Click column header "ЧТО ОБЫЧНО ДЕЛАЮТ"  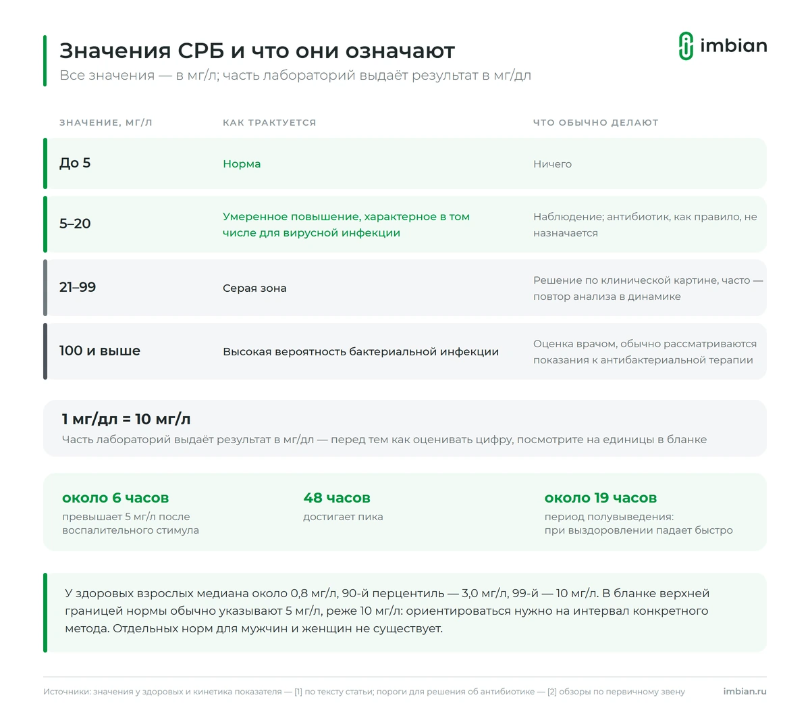(595, 123)
